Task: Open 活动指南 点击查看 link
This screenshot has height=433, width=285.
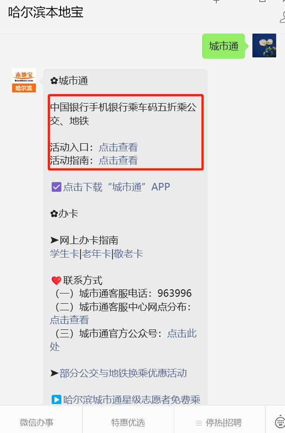Action: [x=118, y=161]
